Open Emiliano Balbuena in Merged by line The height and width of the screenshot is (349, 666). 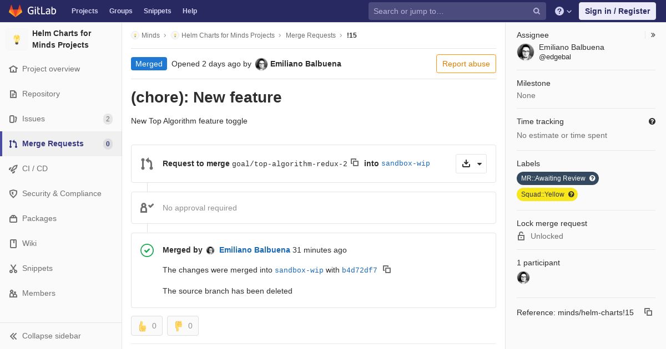click(x=255, y=250)
